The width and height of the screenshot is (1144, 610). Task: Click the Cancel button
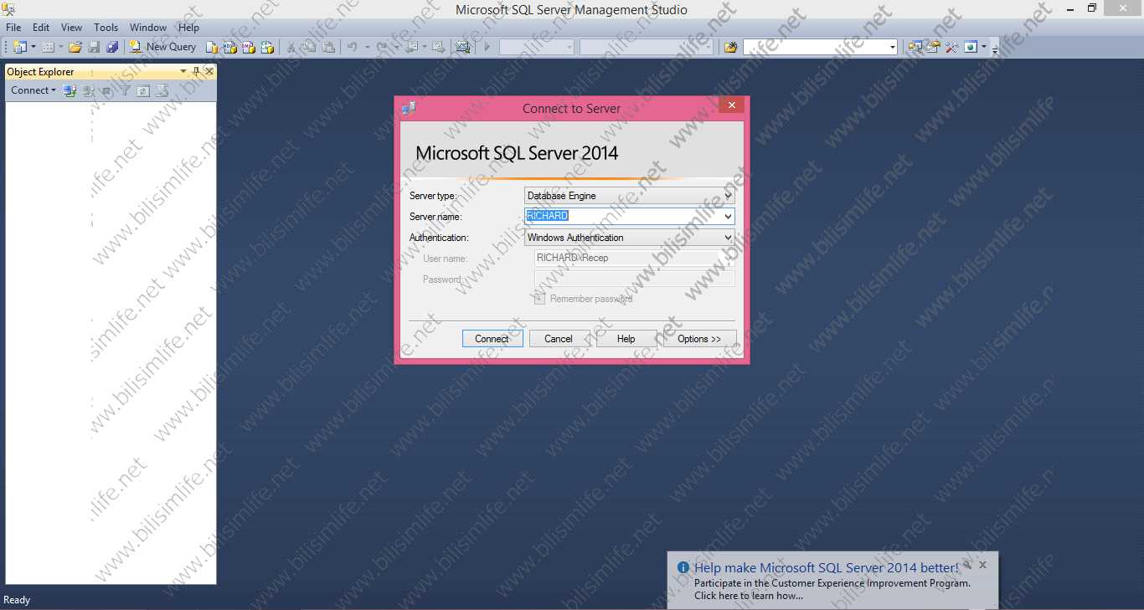pyautogui.click(x=559, y=339)
